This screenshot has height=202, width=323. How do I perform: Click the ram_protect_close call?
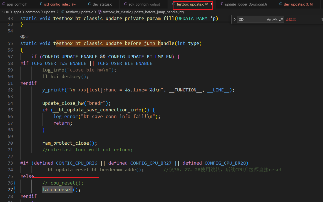(x=66, y=143)
